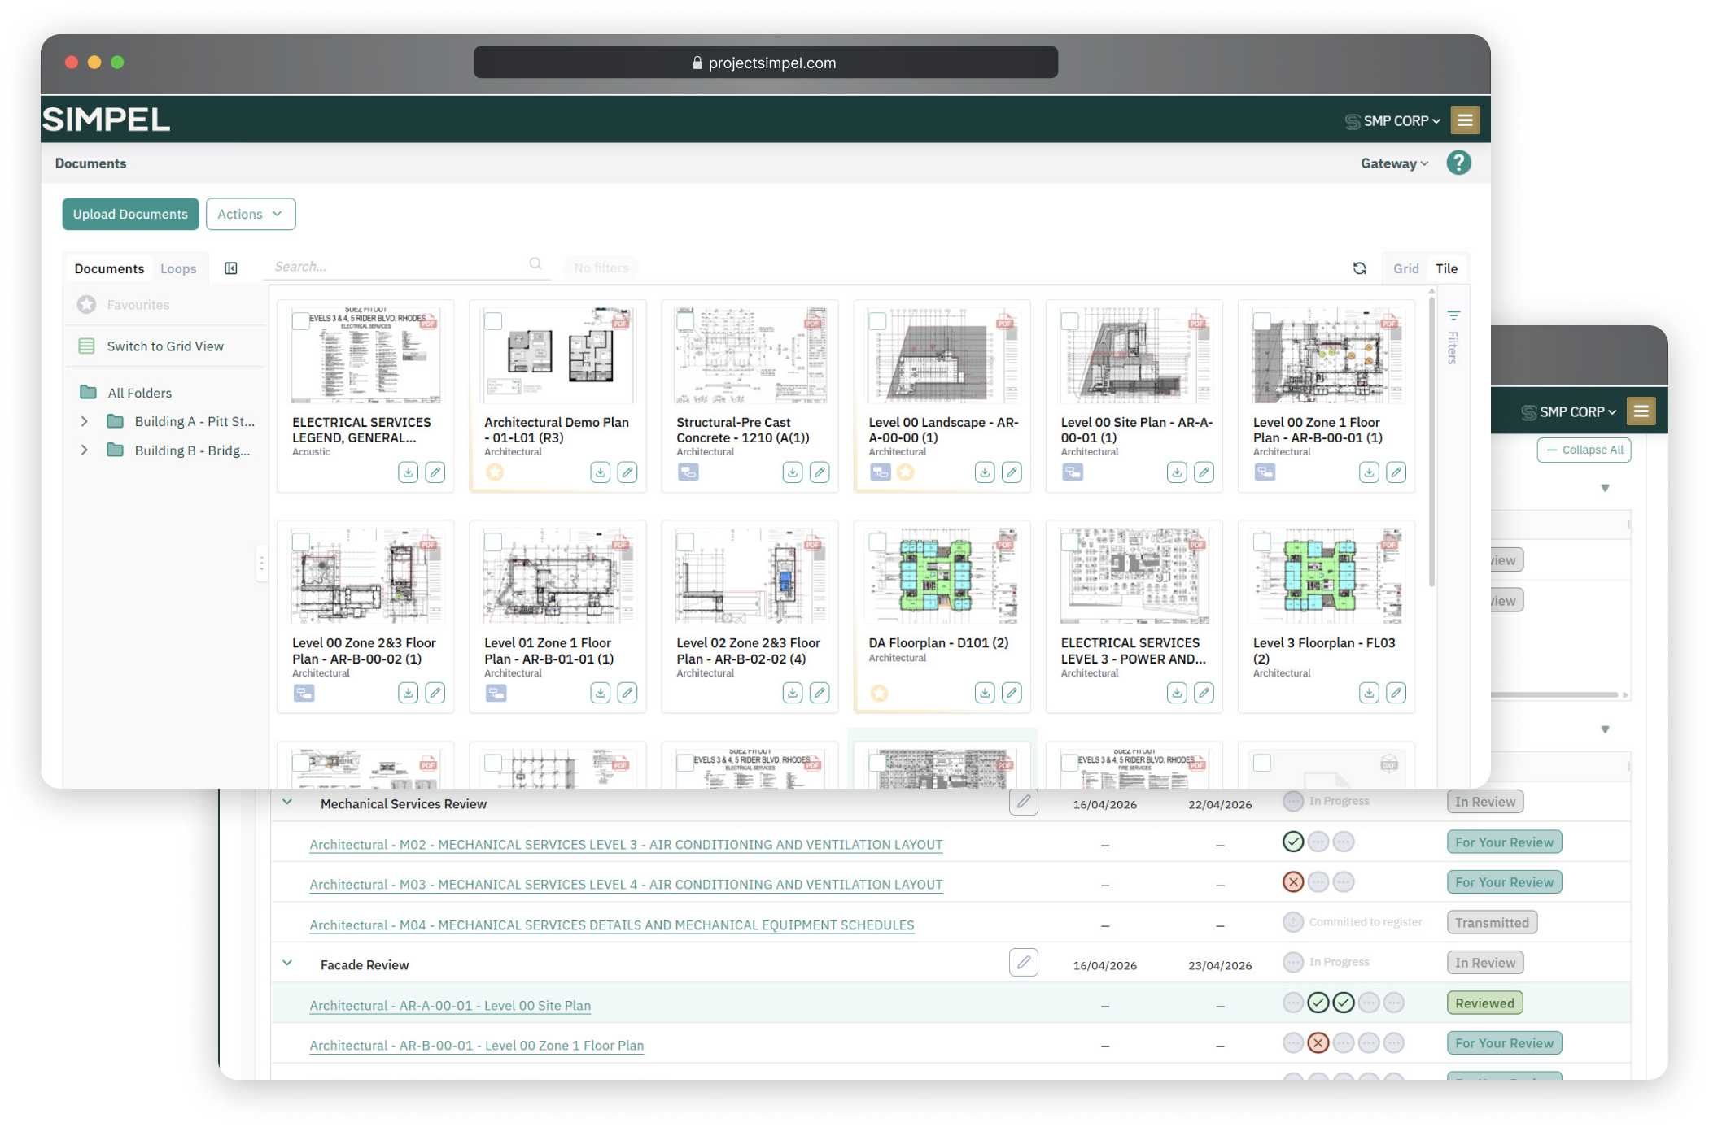Select DA Floorplan D101 checkbox

877,542
